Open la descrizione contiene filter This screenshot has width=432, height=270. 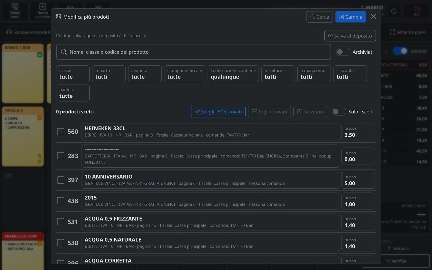tap(233, 74)
